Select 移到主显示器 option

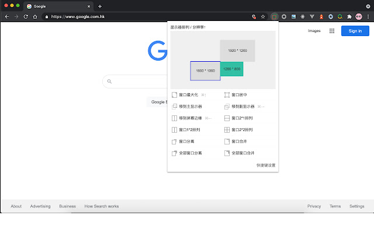pos(187,107)
